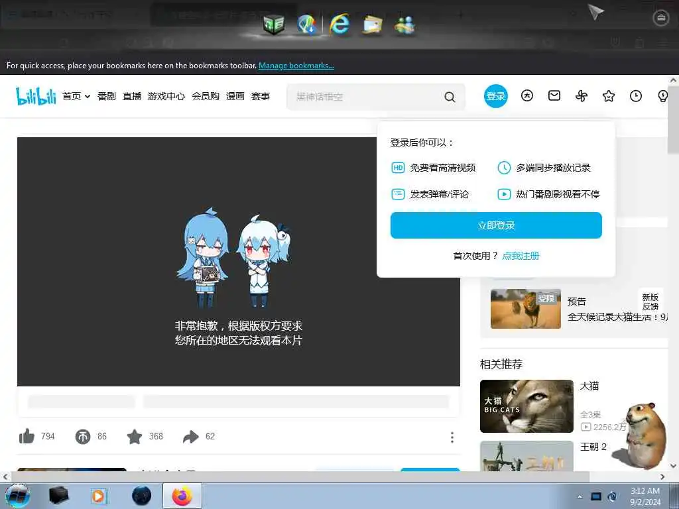Open the photo gallery dock icon
Image resolution: width=679 pixels, height=509 pixels.
372,25
